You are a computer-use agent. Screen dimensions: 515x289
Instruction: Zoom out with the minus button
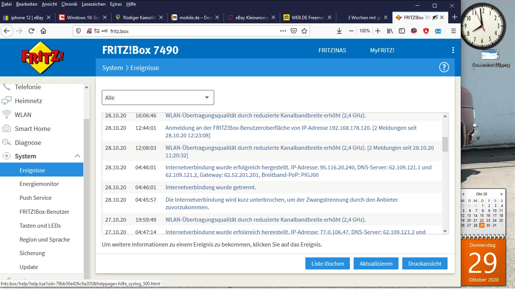(x=351, y=31)
